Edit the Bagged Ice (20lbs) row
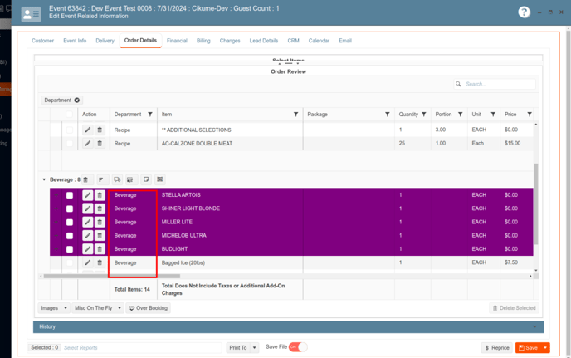571x358 pixels. coord(88,262)
